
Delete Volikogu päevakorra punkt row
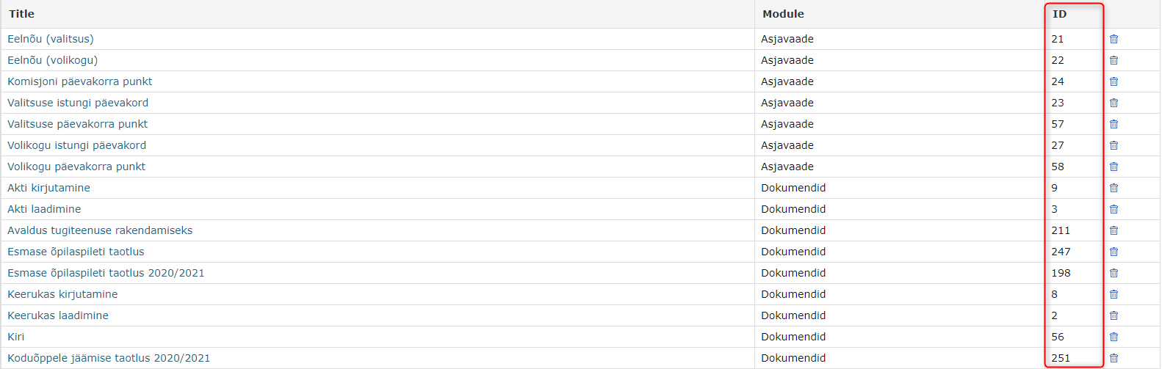(x=1114, y=167)
